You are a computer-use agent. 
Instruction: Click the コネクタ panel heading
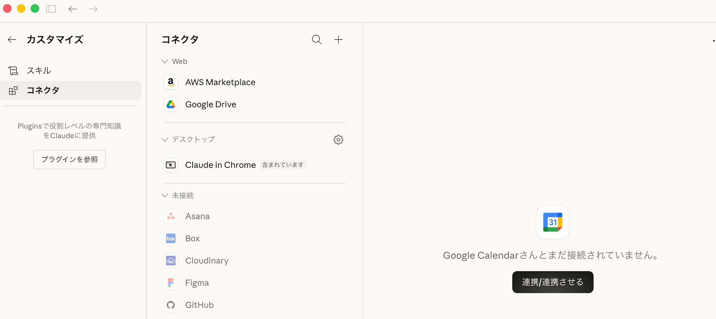click(180, 39)
